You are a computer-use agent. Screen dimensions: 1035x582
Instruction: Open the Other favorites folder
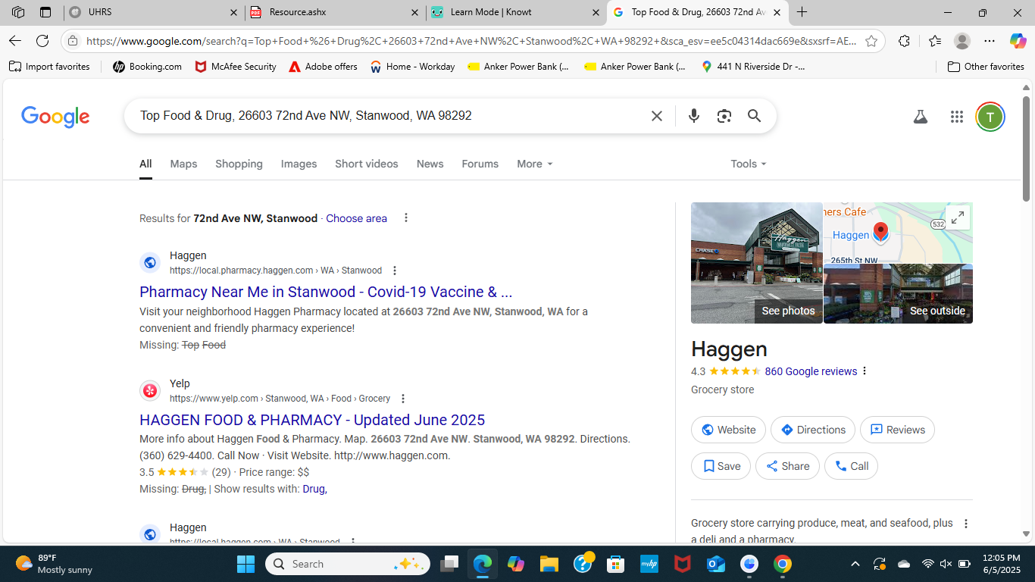(986, 67)
